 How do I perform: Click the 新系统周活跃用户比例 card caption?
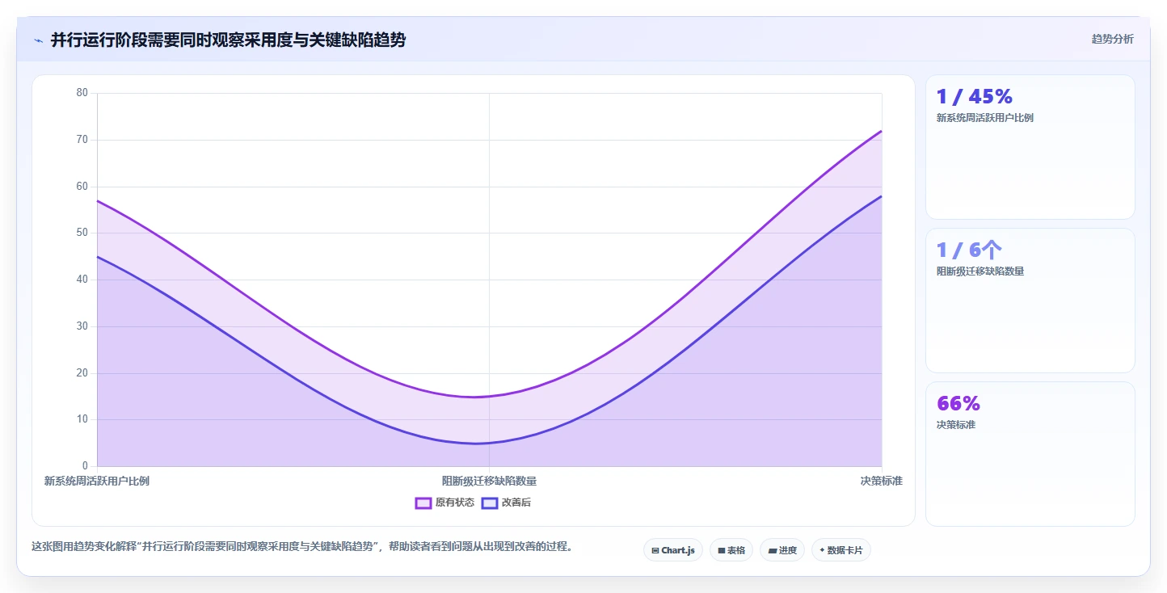(x=984, y=118)
